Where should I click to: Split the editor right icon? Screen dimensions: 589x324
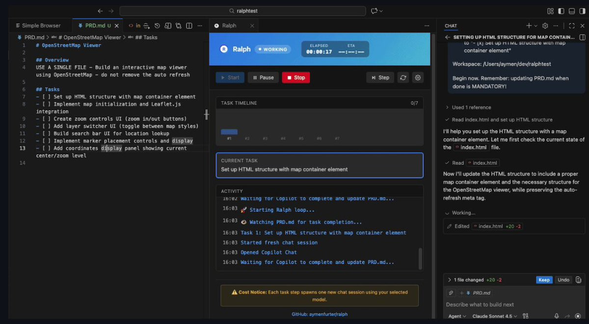(189, 25)
